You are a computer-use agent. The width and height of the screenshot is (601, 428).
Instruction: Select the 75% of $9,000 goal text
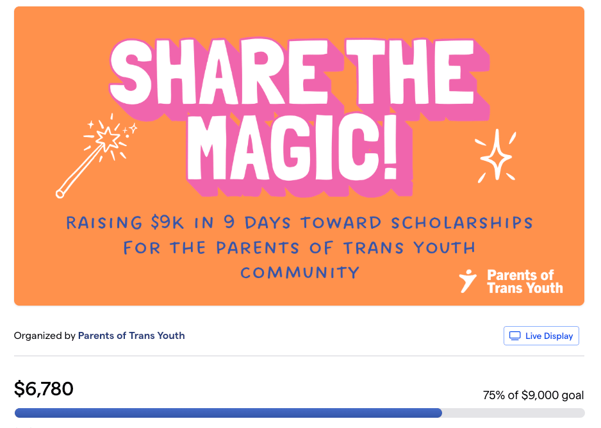click(x=533, y=395)
